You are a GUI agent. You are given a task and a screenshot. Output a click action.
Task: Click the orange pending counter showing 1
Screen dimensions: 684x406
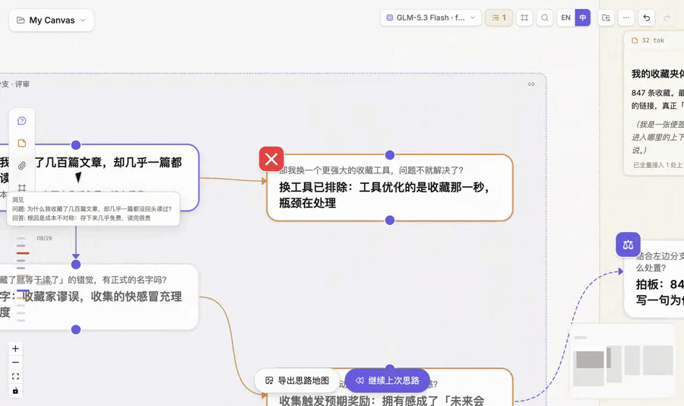[499, 18]
